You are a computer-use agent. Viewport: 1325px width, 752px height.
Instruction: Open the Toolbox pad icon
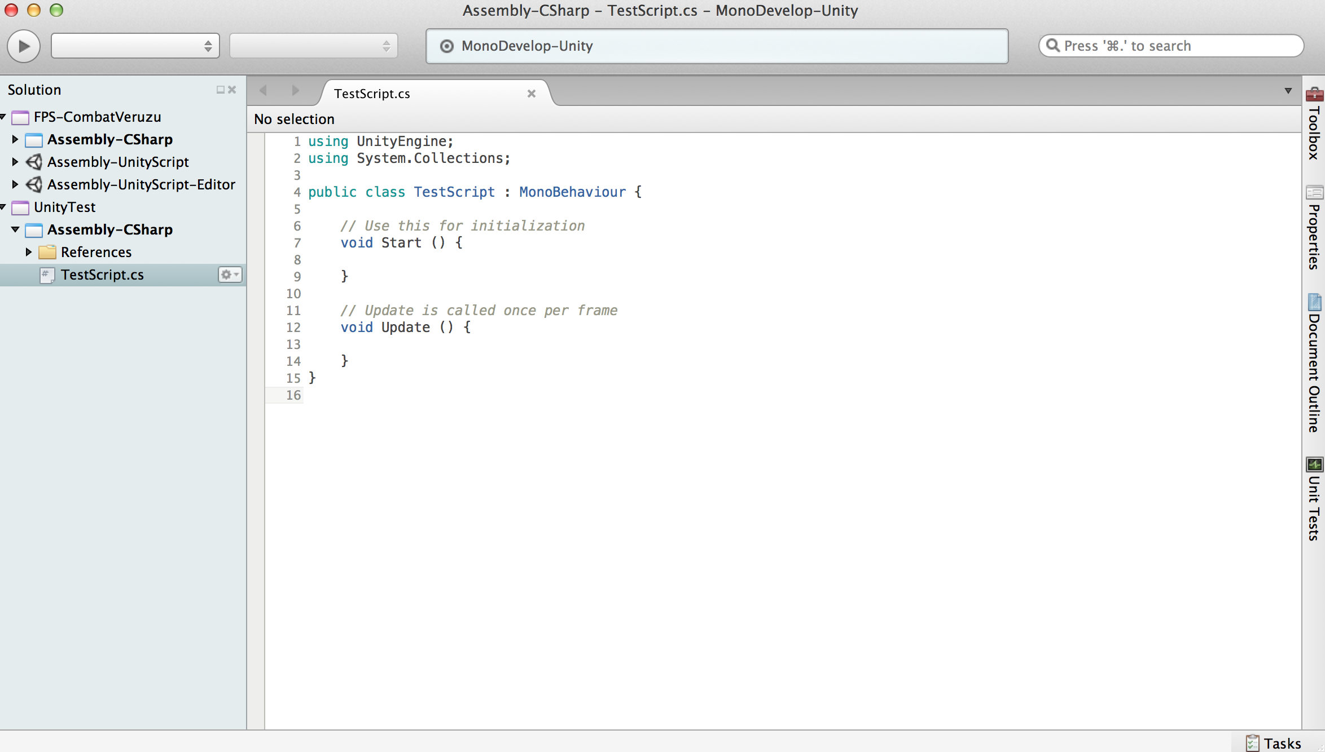1314,94
